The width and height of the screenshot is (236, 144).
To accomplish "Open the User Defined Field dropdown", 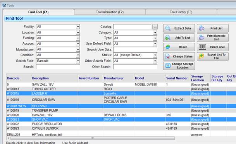I will [155, 44].
